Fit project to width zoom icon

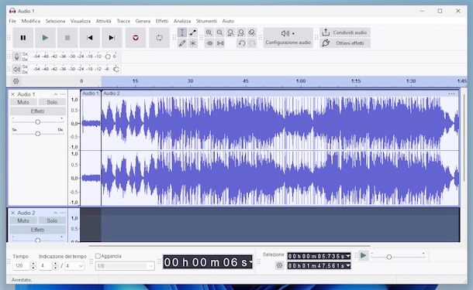pyautogui.click(x=241, y=32)
